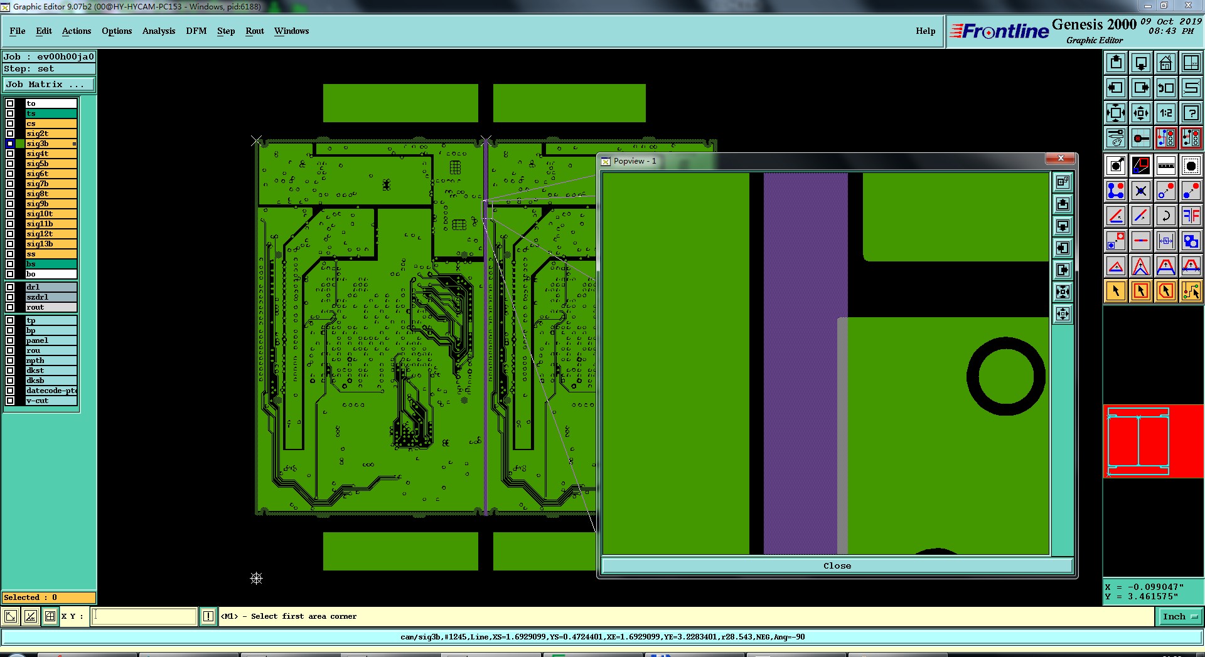Select layer name szdrl
Viewport: 1205px width, 657px height.
51,297
